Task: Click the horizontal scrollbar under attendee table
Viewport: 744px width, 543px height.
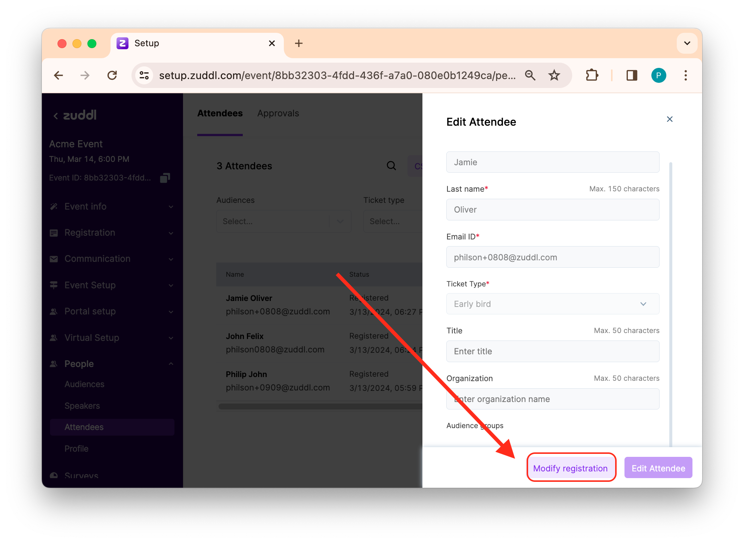Action: click(x=320, y=407)
